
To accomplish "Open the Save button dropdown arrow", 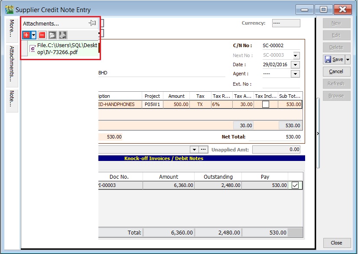I will coord(347,59).
